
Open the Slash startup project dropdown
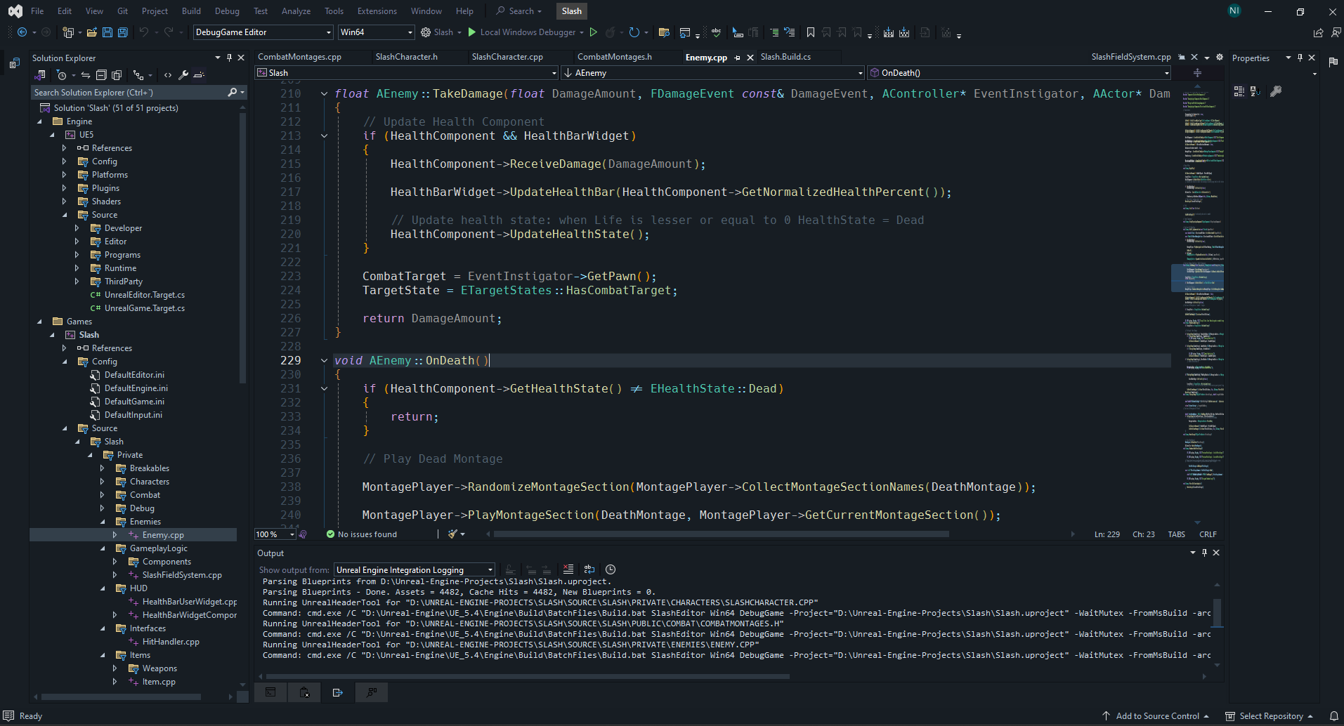pyautogui.click(x=441, y=32)
